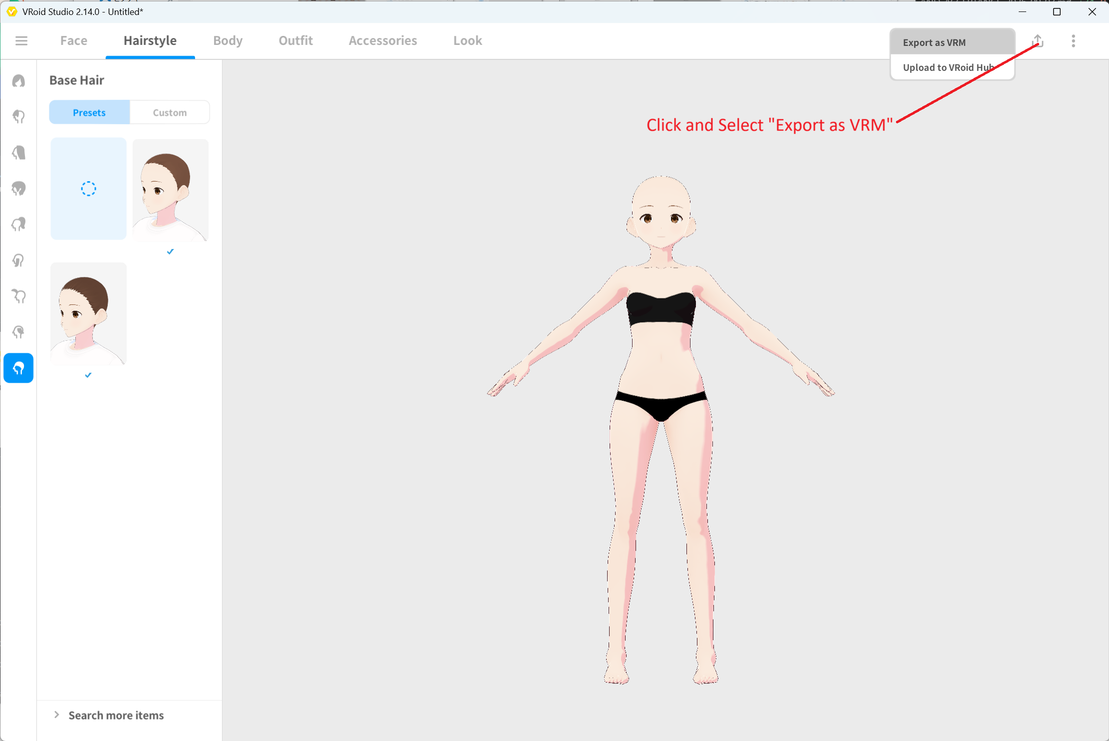This screenshot has width=1109, height=741.
Task: Show the Presets base hair list
Action: (89, 112)
